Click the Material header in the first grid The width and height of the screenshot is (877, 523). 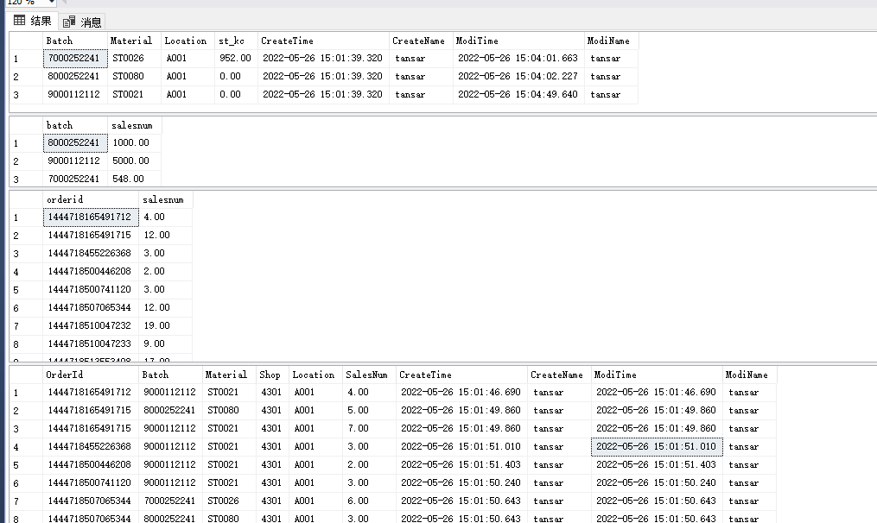(x=134, y=41)
